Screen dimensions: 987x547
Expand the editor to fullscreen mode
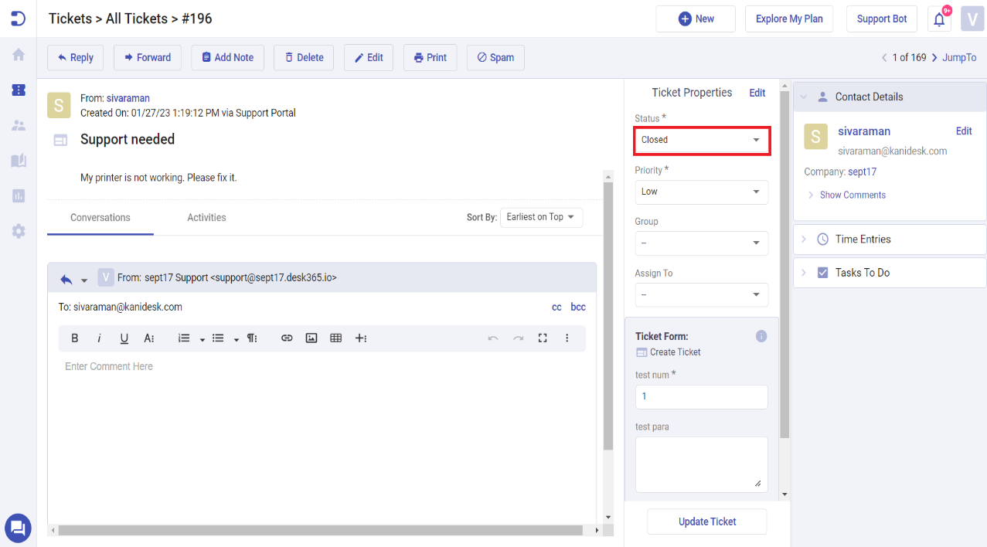click(x=543, y=338)
